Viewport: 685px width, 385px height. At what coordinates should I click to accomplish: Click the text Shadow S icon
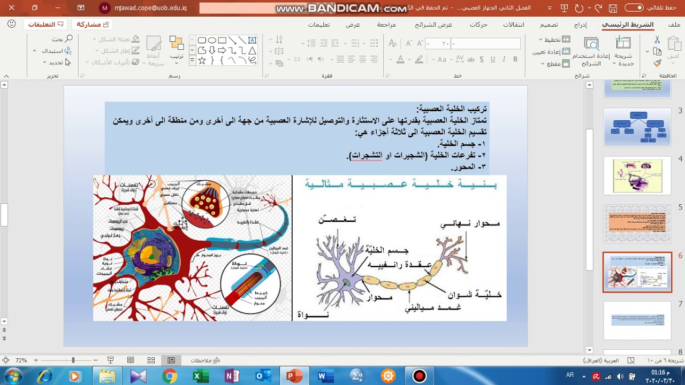coord(482,59)
